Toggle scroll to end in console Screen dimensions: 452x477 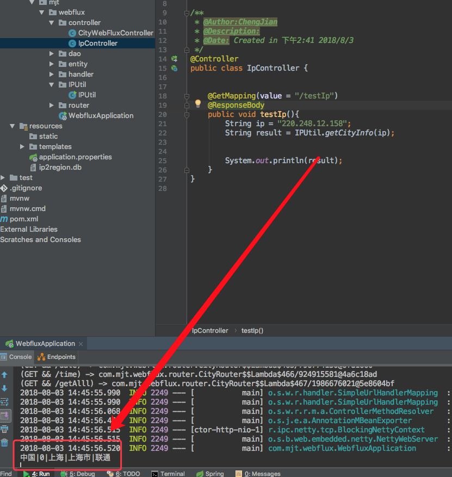[x=5, y=416]
